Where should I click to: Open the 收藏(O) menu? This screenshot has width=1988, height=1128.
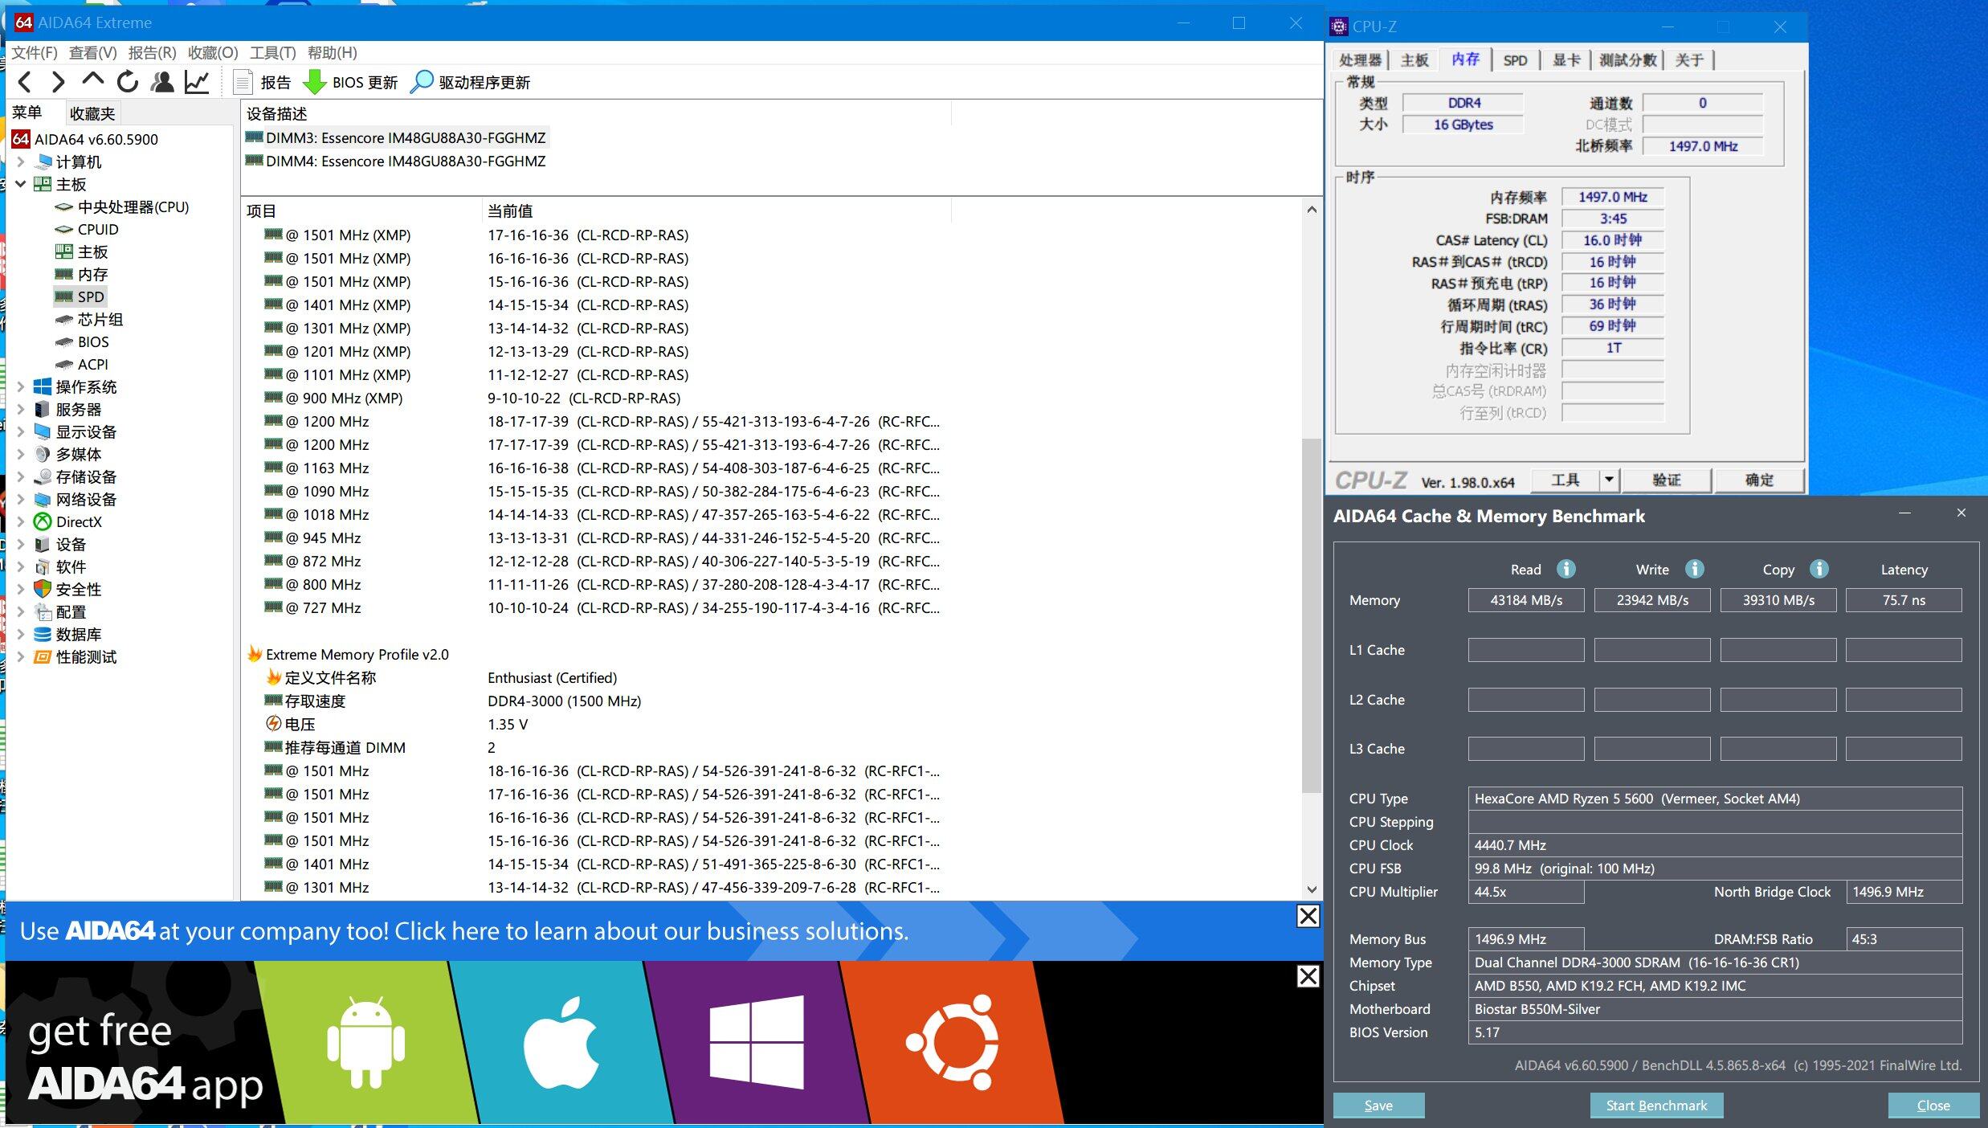[213, 52]
